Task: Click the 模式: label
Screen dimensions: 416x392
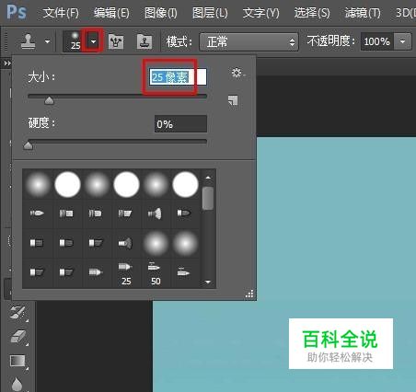Action: pos(179,41)
